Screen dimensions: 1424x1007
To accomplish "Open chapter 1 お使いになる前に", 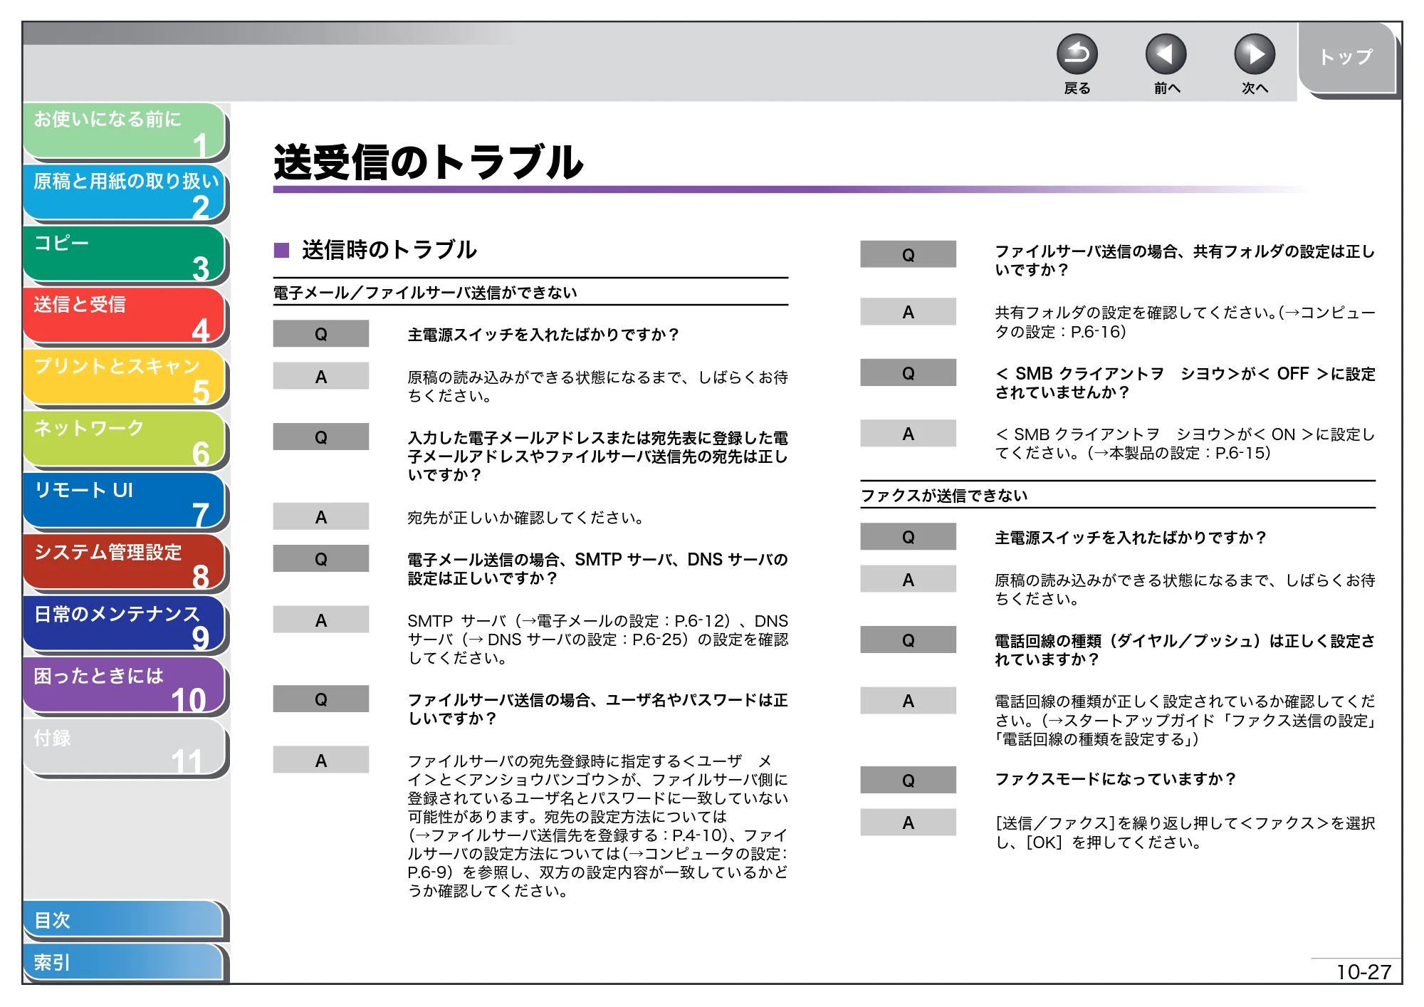I will pos(125,131).
